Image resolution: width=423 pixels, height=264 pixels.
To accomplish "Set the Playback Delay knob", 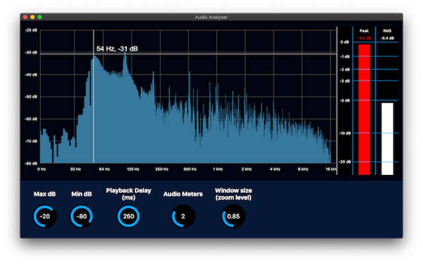I will (128, 216).
